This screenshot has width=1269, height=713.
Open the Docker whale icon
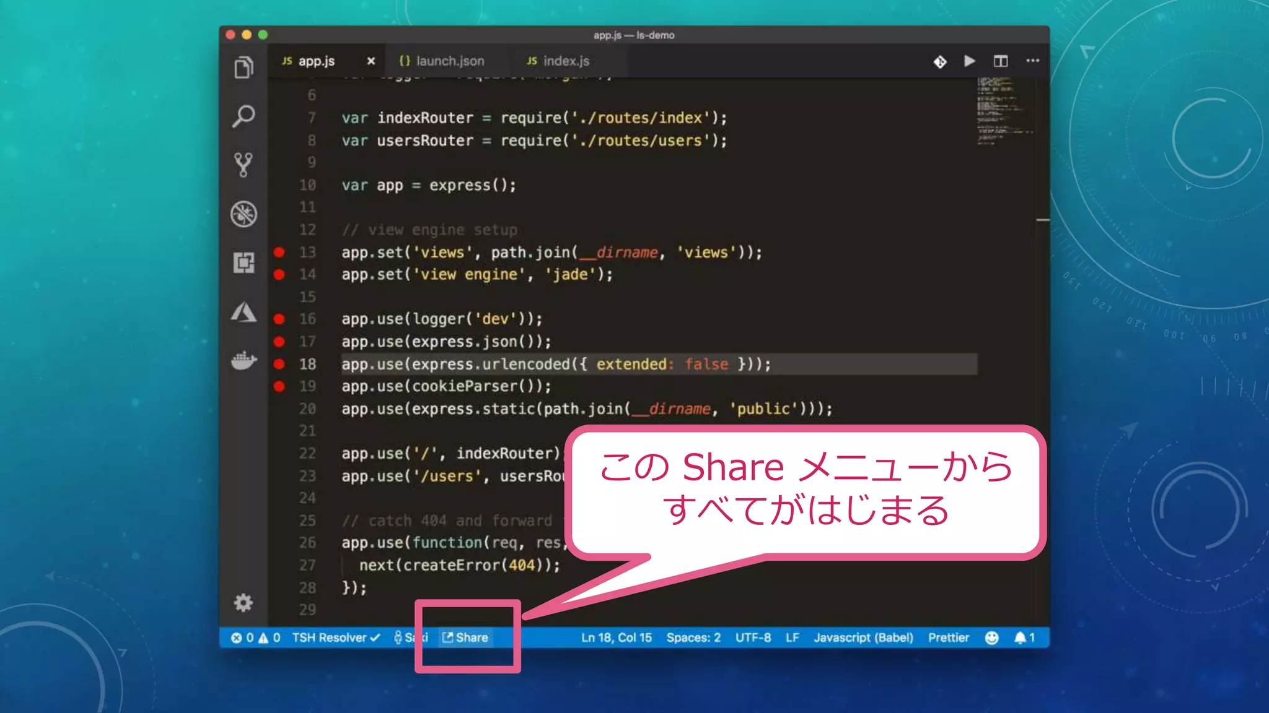click(x=244, y=360)
